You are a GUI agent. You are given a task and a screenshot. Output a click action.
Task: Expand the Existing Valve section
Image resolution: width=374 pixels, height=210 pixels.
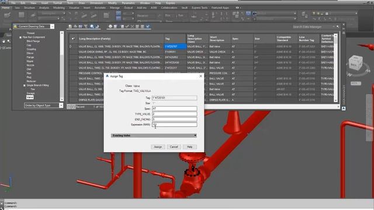coord(154,135)
